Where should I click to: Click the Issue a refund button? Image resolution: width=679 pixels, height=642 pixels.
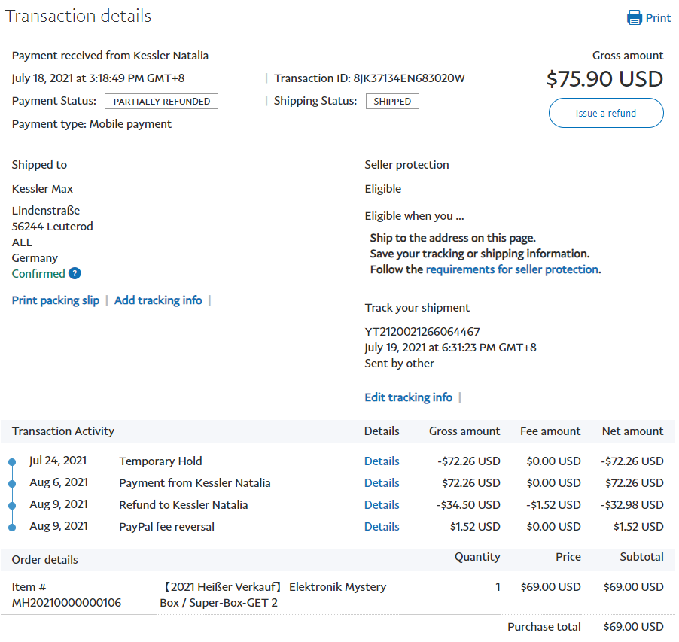click(606, 113)
